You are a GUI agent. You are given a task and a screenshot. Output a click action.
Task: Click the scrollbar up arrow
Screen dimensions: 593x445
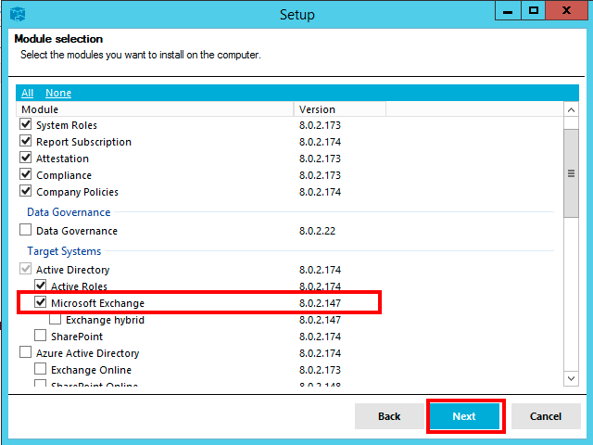click(571, 110)
